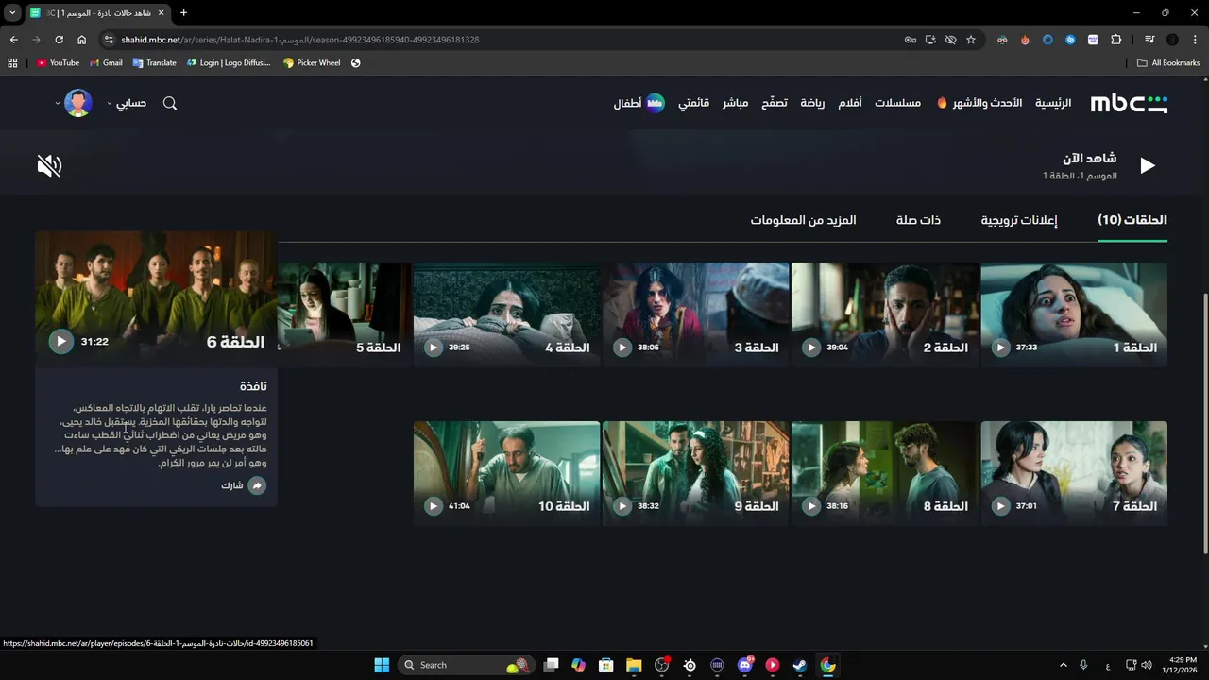Open Steam from the taskbar
Viewport: 1209px width, 680px height.
[800, 665]
